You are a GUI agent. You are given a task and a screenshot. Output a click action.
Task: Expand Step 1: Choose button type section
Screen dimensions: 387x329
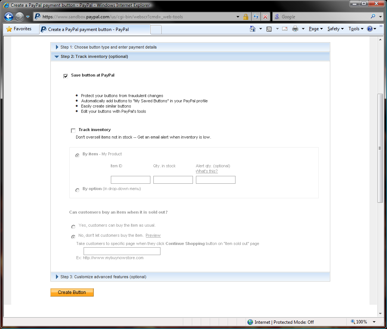[x=190, y=47]
